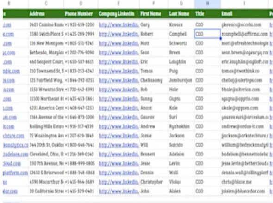Viewport: 273px width, 203px height.
Task: Select first name cell Chellasamy
Action: (154, 80)
